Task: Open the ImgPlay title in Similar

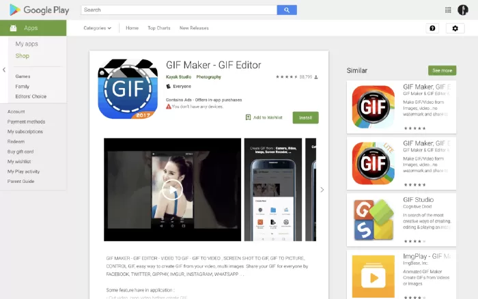Action: point(427,256)
